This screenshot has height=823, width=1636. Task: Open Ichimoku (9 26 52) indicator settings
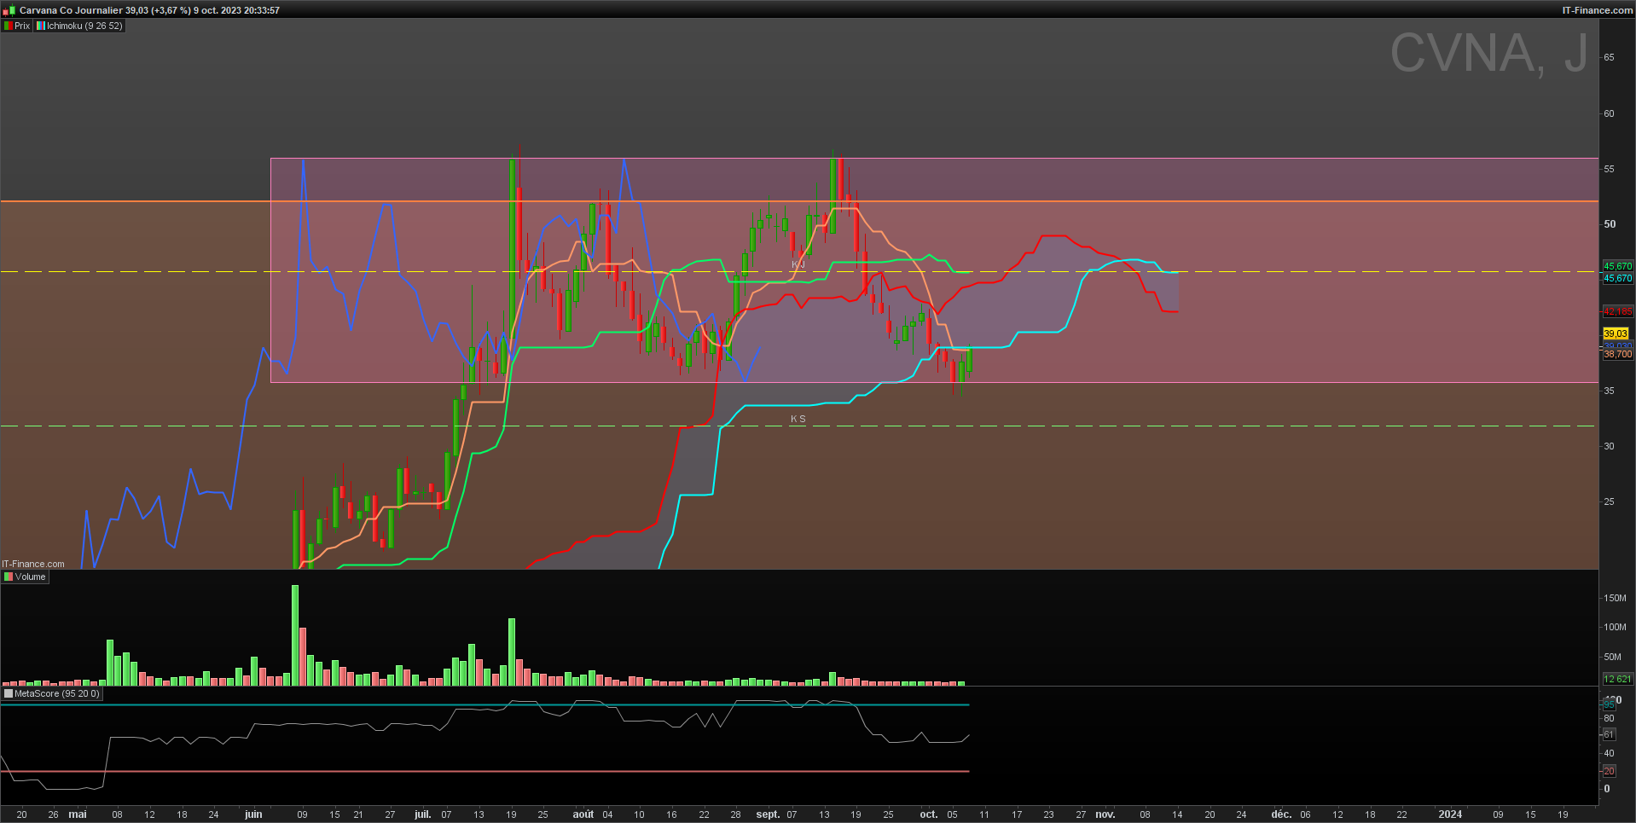click(84, 26)
